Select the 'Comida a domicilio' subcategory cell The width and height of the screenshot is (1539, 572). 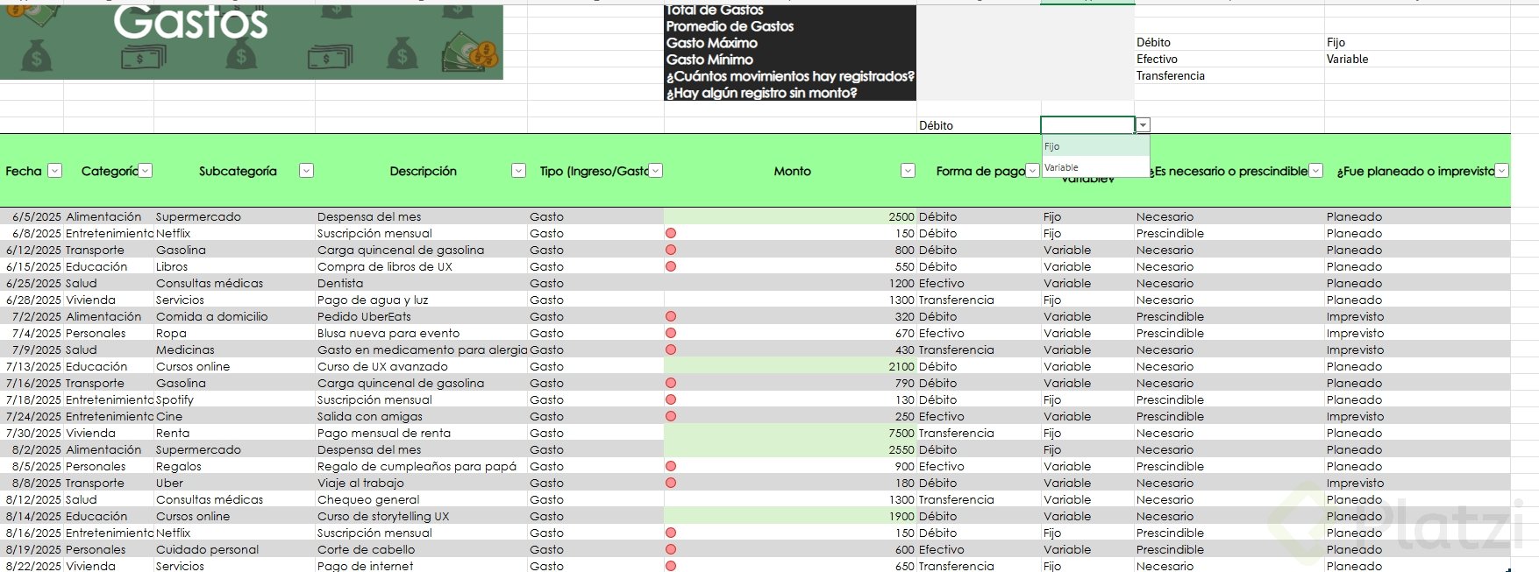(234, 316)
